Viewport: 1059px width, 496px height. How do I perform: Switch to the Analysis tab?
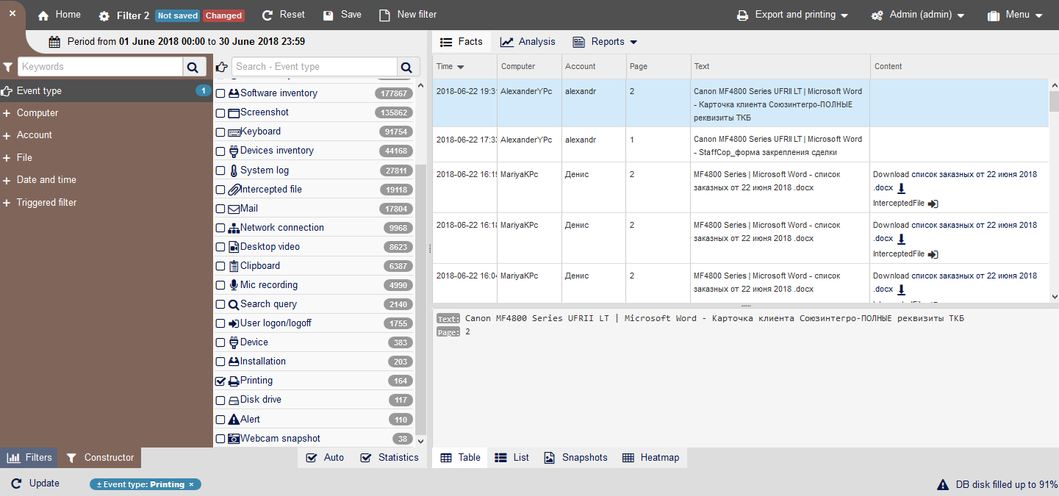point(528,42)
